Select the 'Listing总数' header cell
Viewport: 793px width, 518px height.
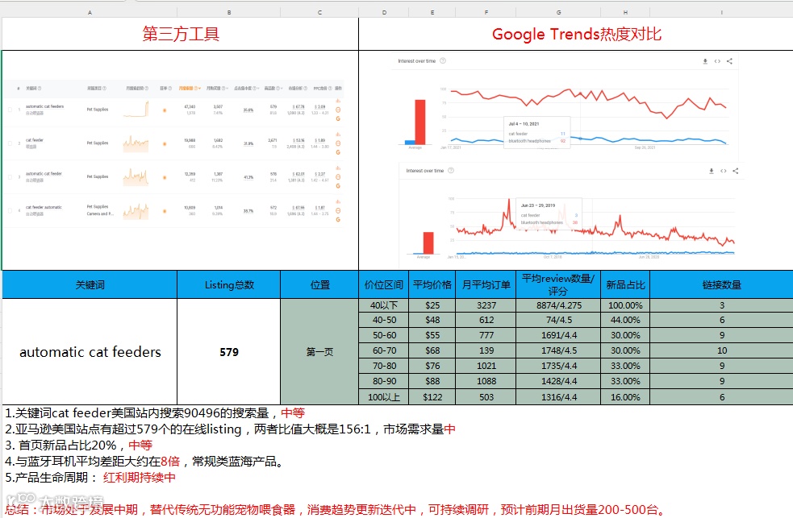click(x=229, y=284)
